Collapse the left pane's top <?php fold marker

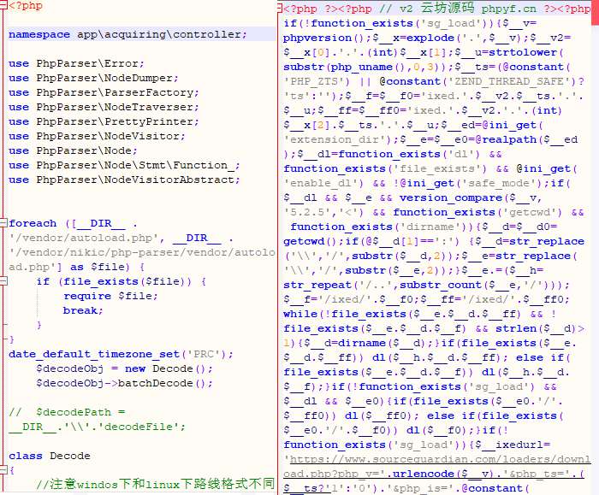pyautogui.click(x=3, y=5)
